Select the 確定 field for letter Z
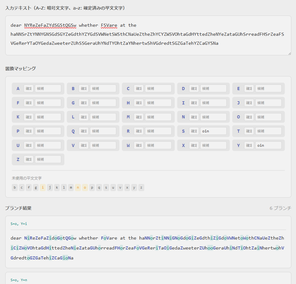Image resolution: width=296 pixels, height=284 pixels. pos(29,159)
